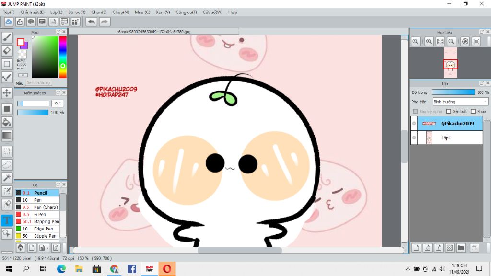Click the Độ trong opacity slider
491x276 pixels.
(453, 92)
